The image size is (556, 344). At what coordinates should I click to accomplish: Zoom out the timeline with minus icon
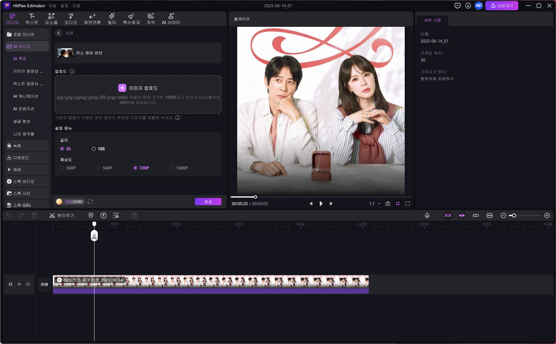(503, 215)
